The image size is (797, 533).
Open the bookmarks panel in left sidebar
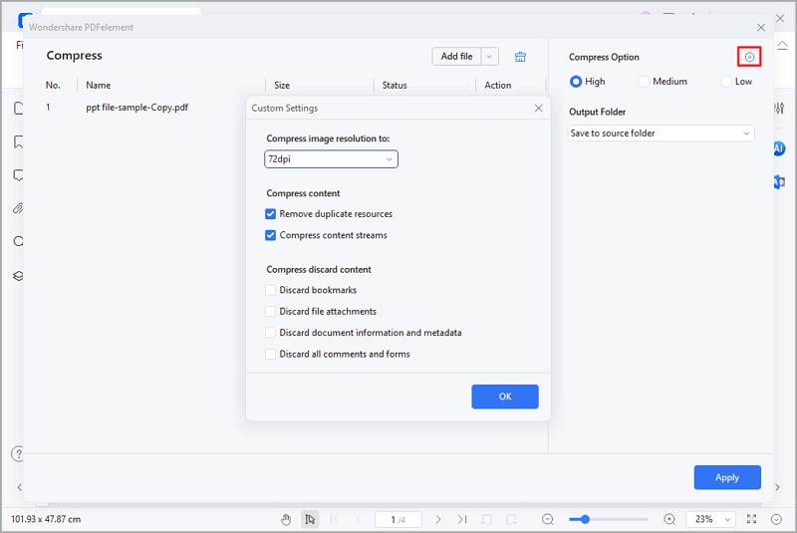coord(18,141)
